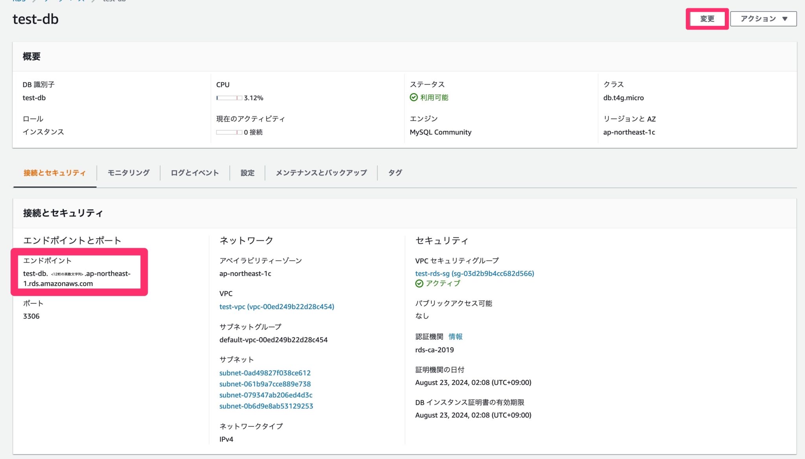Open subnet-0b6d9e8ab53129253 link
The height and width of the screenshot is (459, 805).
tap(266, 406)
